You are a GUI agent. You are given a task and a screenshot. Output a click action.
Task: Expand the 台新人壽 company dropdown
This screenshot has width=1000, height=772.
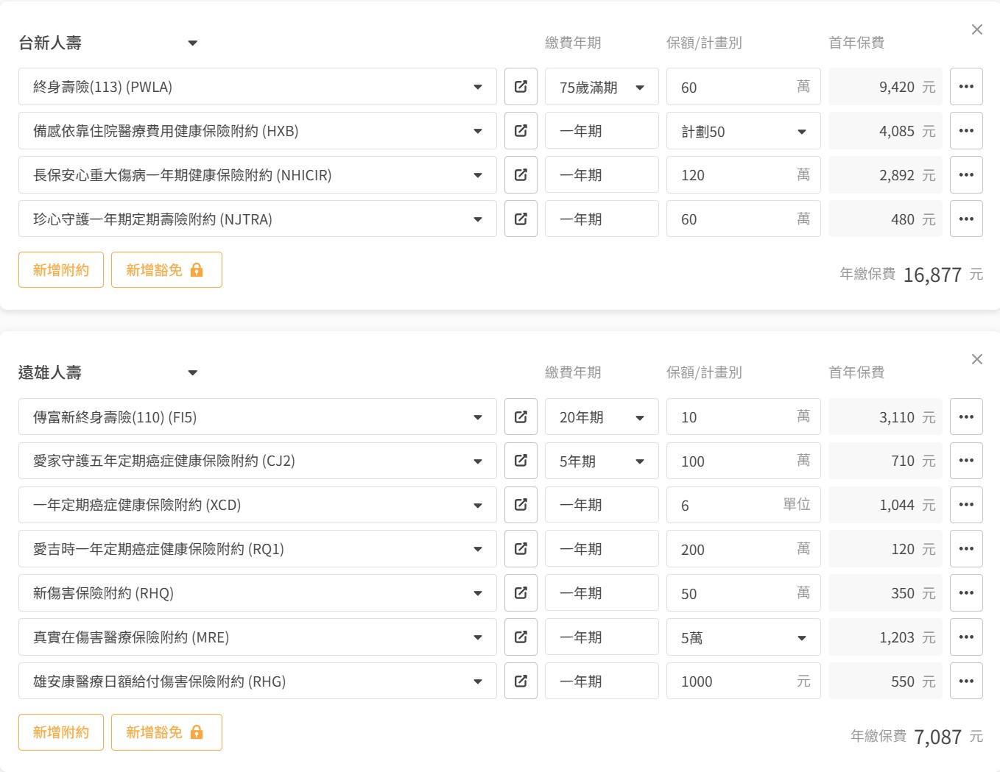point(192,43)
